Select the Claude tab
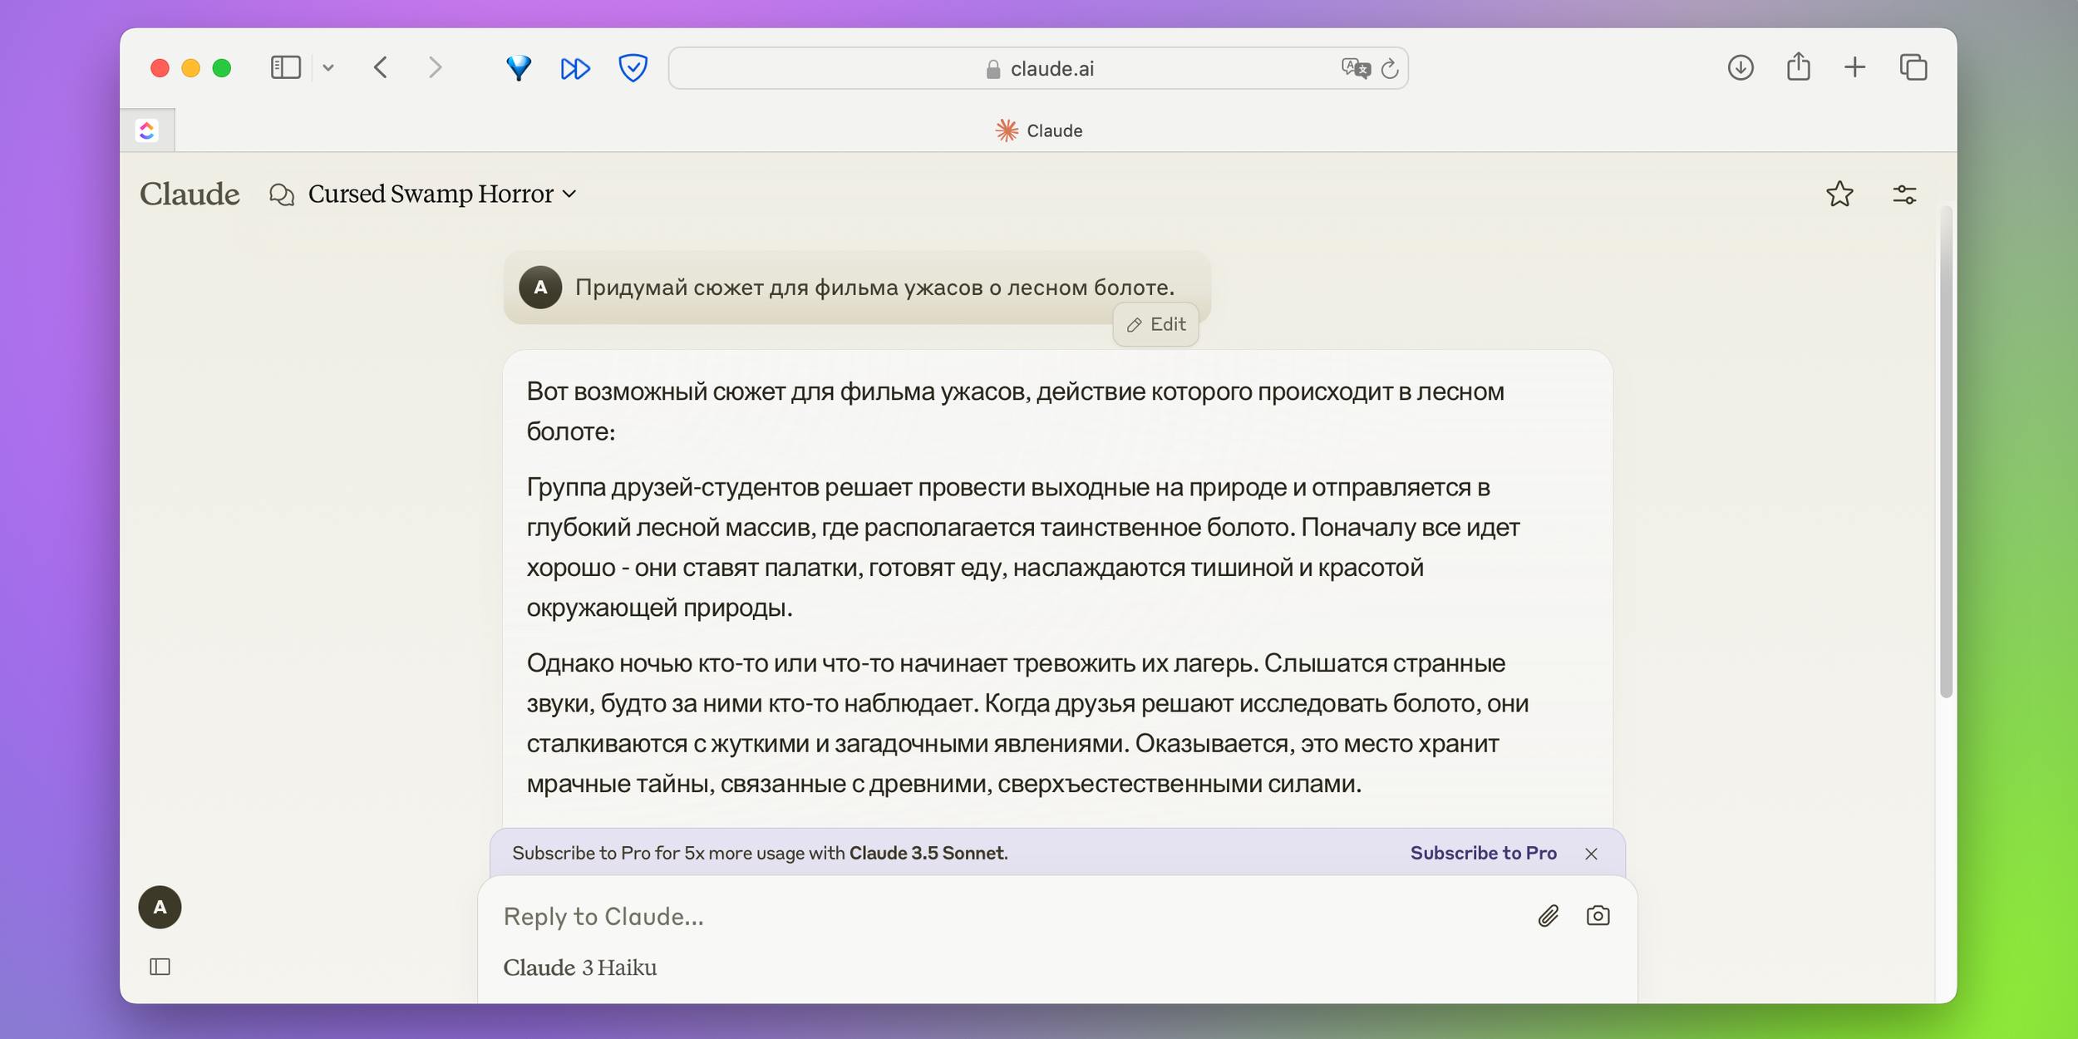 coord(1039,130)
